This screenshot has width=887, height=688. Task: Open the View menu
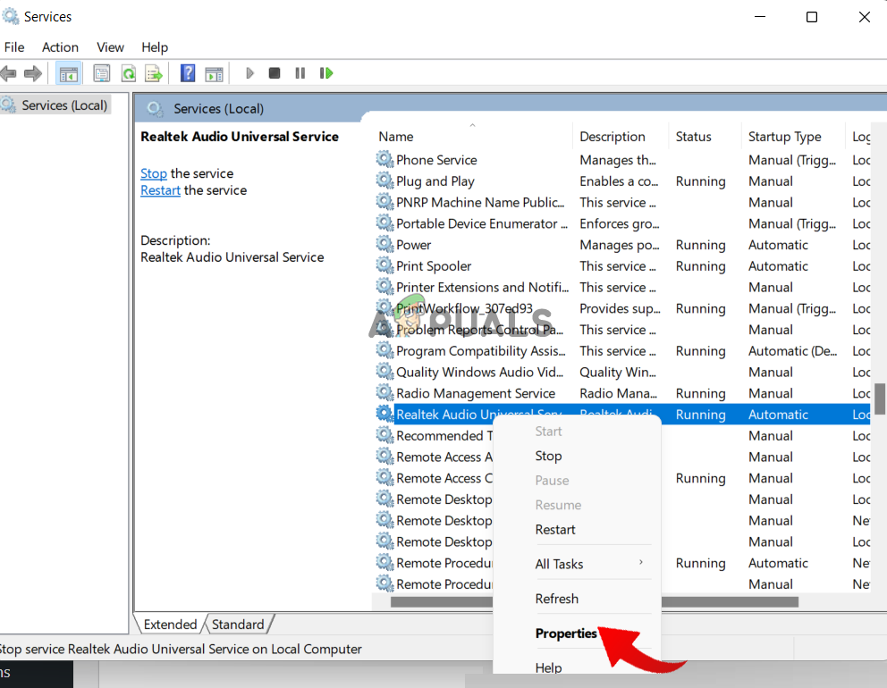(110, 47)
